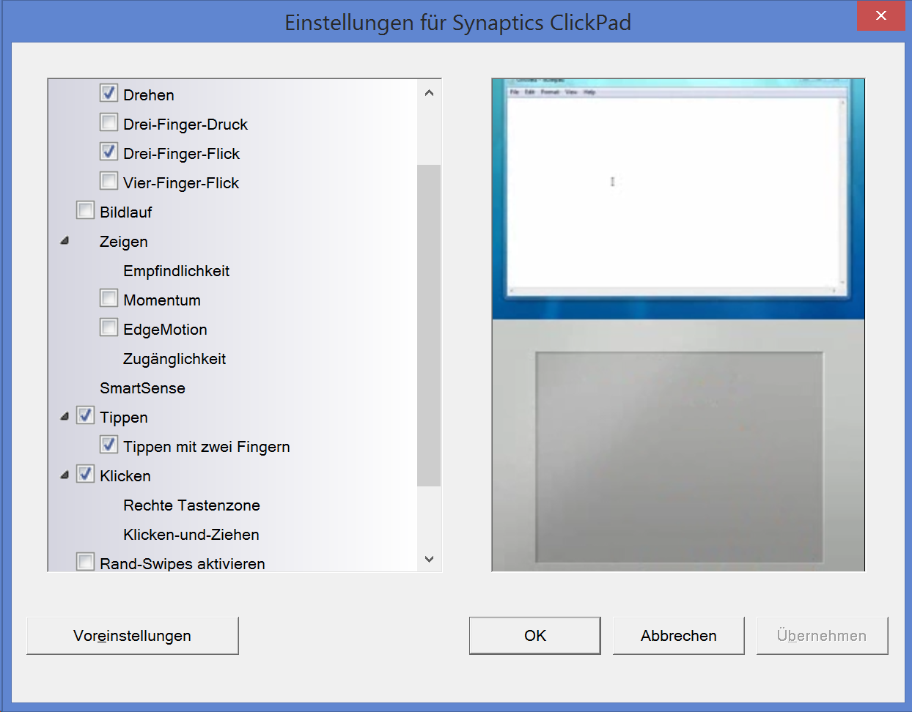Screen dimensions: 912x712
Task: Uncheck the Drehen checkbox
Action: click(x=109, y=93)
